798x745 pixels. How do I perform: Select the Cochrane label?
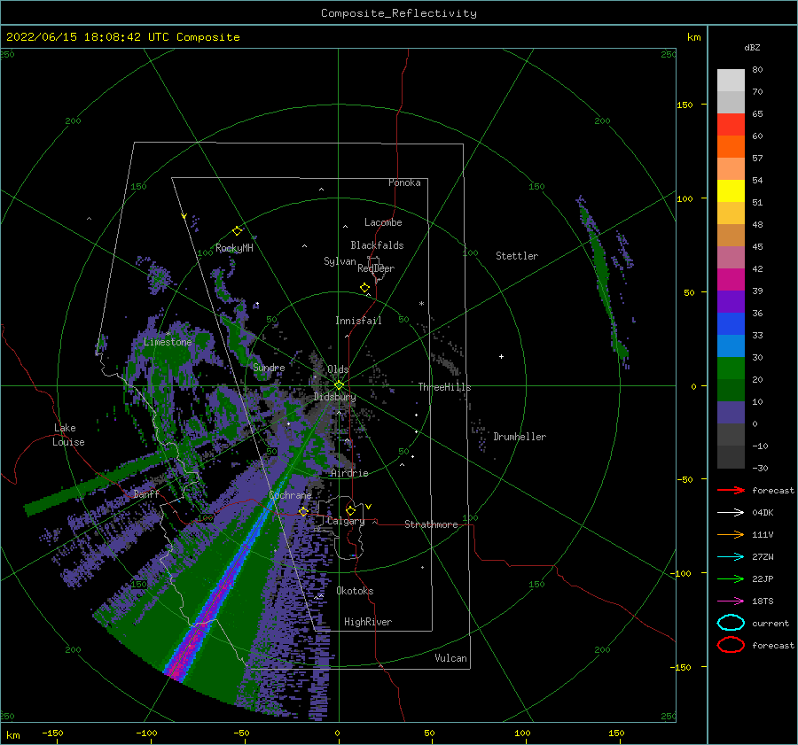pos(290,495)
